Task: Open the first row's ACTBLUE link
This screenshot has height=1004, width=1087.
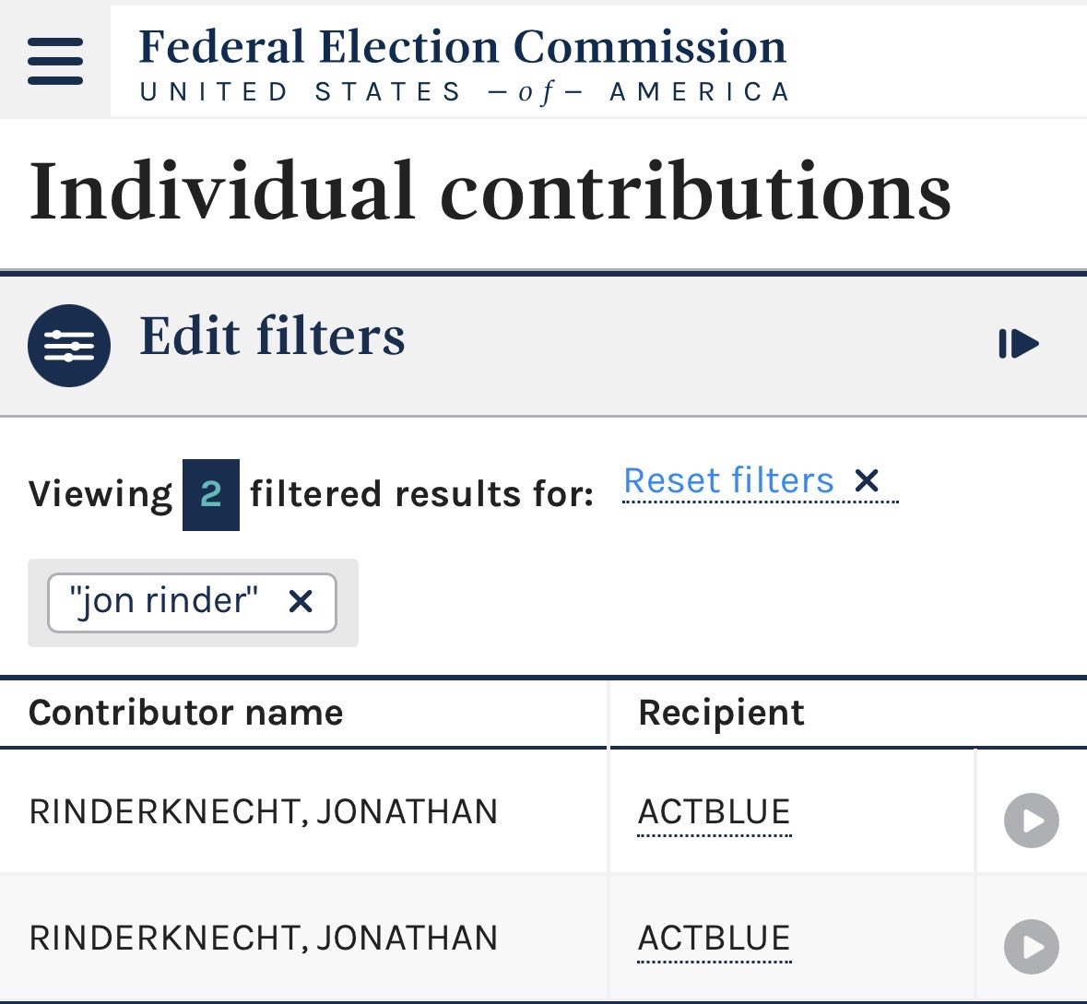Action: (715, 812)
